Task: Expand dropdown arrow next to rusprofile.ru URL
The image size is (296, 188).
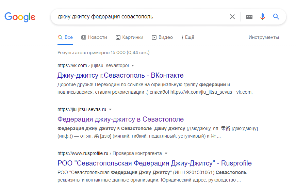Action: [166, 154]
